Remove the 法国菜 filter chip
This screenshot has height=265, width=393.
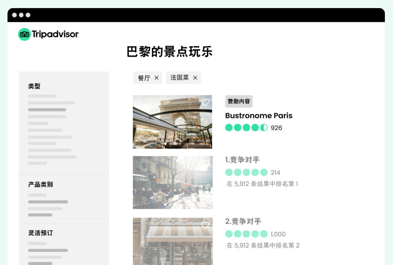(195, 78)
